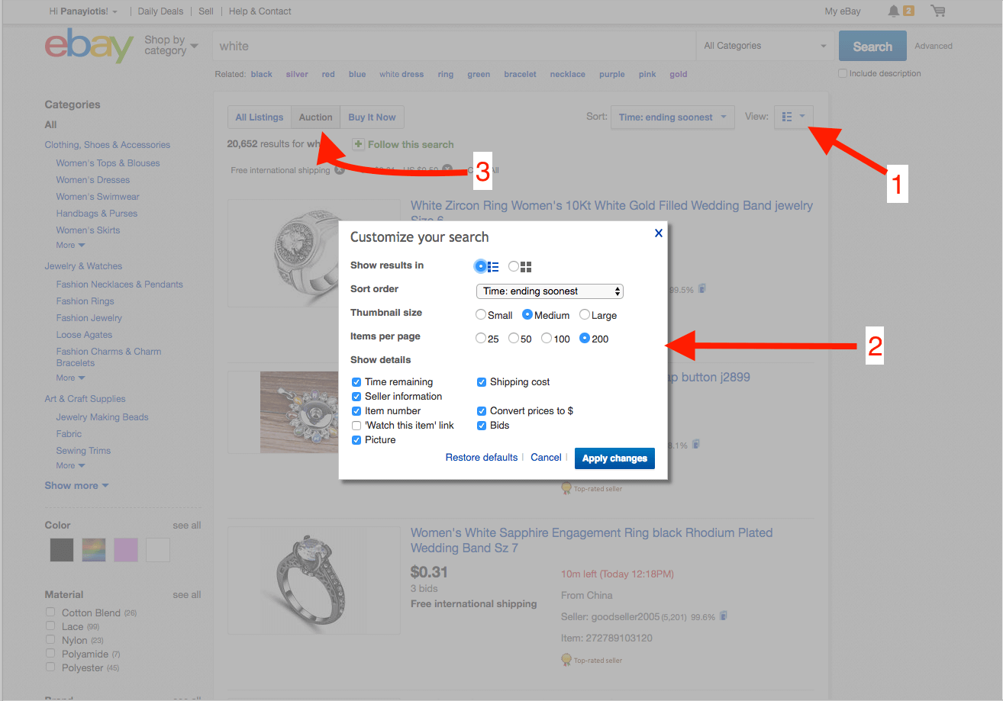Check Lace material filter

(x=50, y=625)
